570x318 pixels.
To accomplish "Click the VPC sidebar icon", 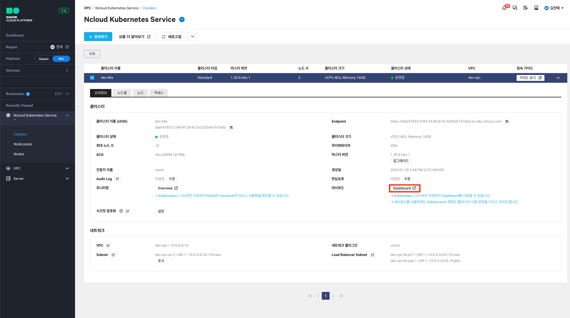I will click(x=8, y=168).
